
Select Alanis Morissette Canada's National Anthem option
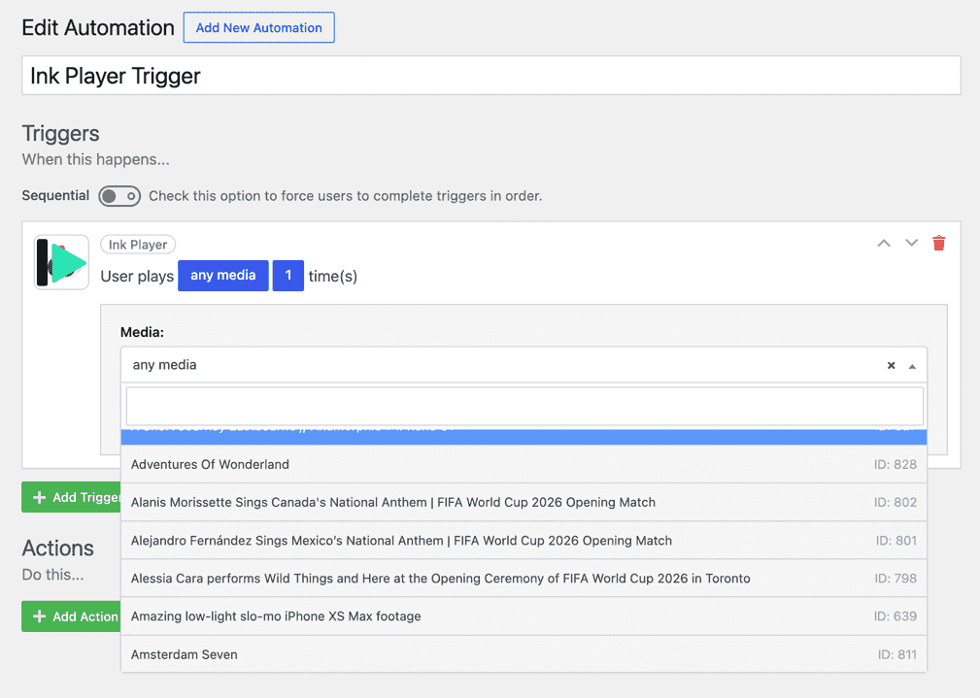pos(524,503)
